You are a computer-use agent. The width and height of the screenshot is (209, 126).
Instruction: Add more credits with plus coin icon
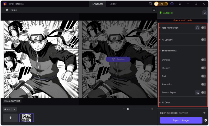(x=166, y=4)
